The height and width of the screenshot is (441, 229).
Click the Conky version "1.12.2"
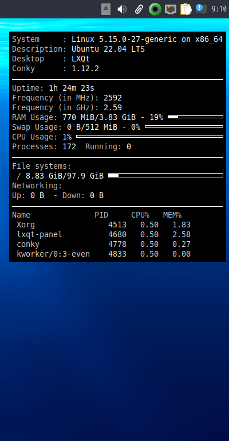click(x=85, y=69)
